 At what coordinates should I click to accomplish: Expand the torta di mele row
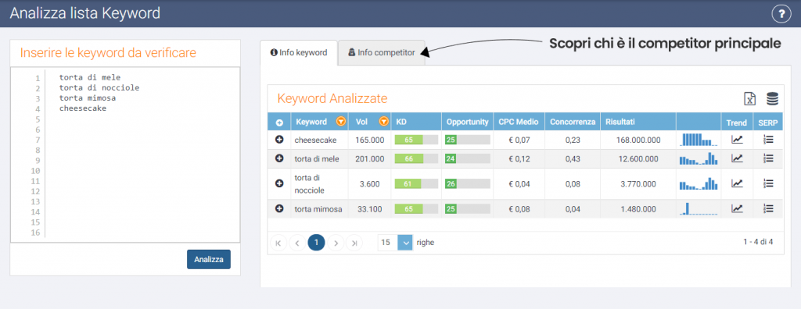[279, 158]
